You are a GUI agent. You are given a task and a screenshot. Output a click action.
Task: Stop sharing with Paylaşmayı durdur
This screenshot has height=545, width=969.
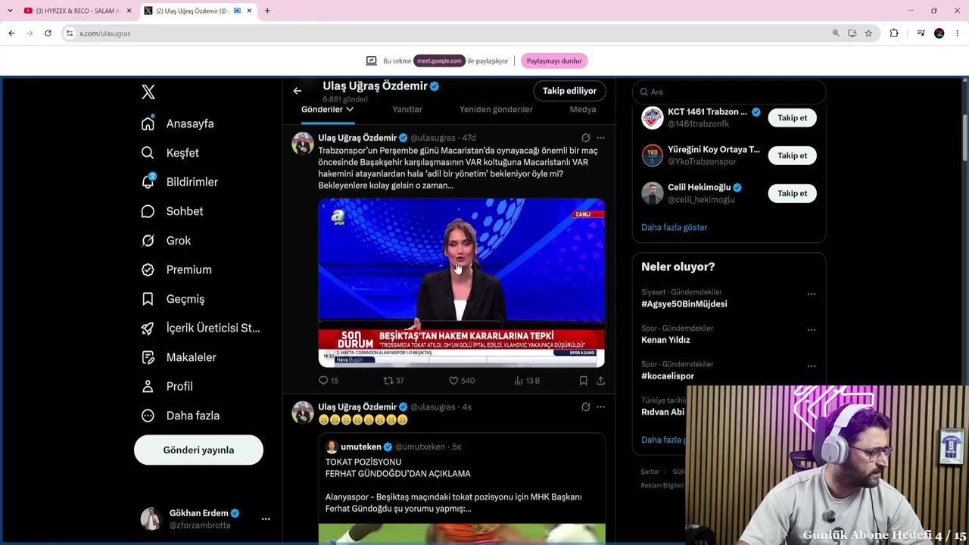(554, 61)
